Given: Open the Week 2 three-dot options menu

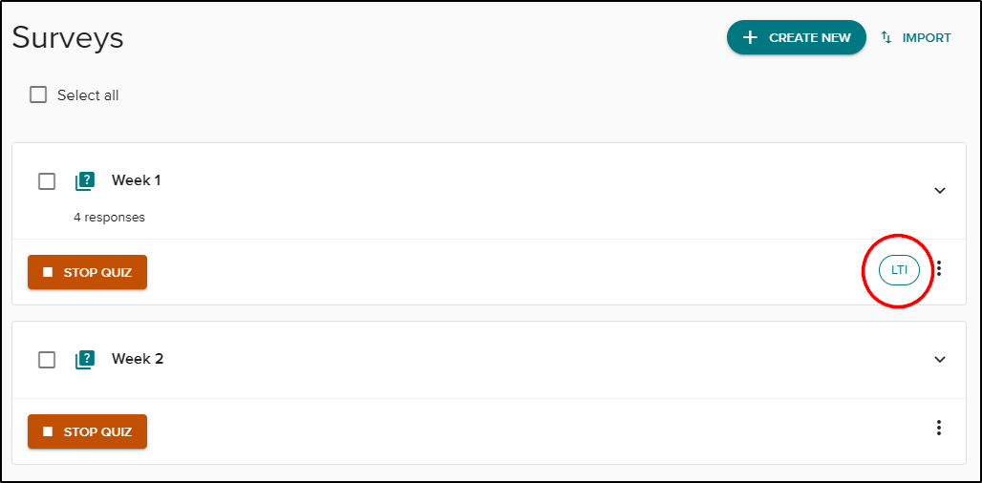Looking at the screenshot, I should (x=939, y=428).
